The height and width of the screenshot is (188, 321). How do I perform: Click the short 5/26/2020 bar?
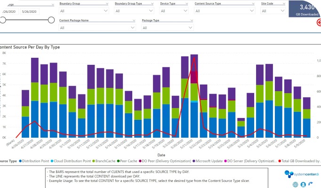pos(241,128)
